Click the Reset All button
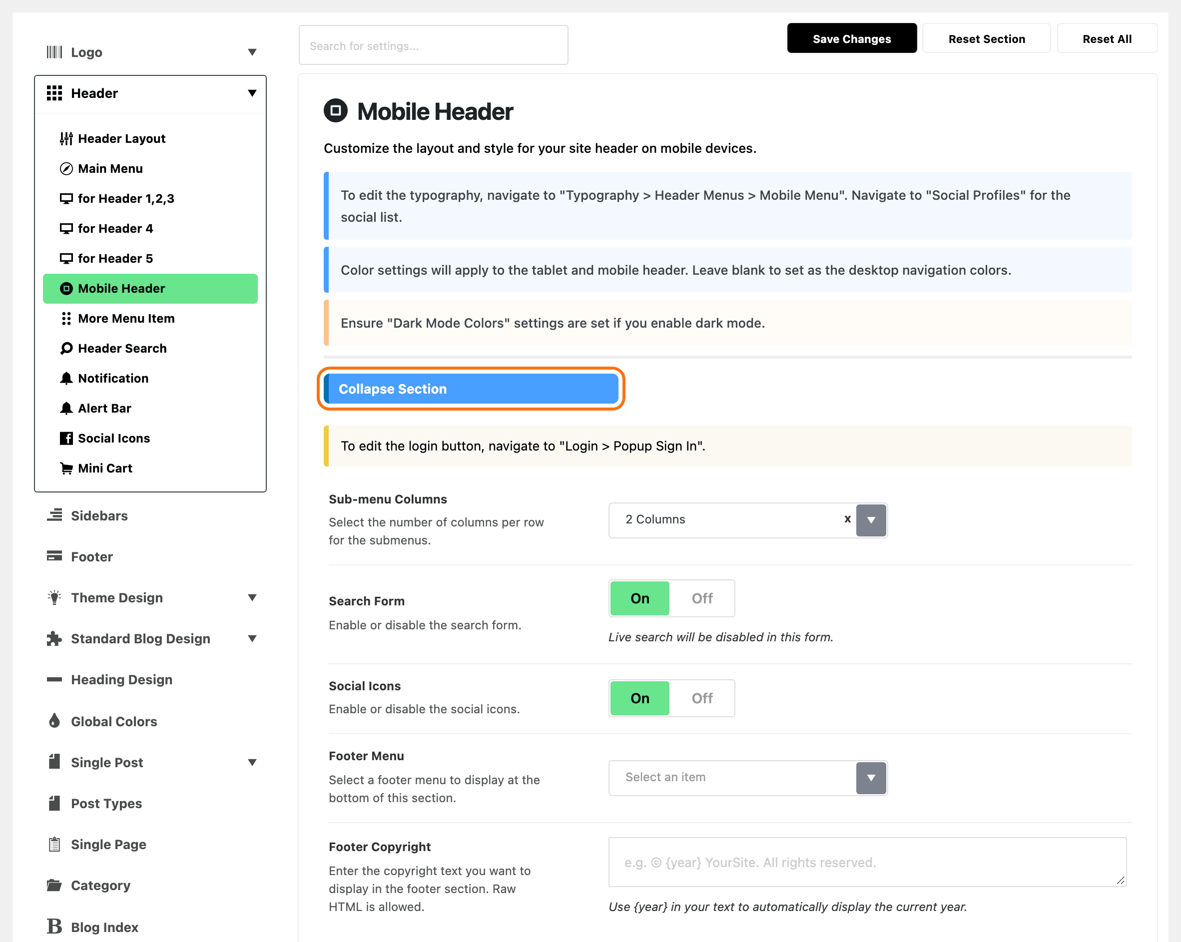Screen dimensions: 1181x942 (x=1107, y=38)
